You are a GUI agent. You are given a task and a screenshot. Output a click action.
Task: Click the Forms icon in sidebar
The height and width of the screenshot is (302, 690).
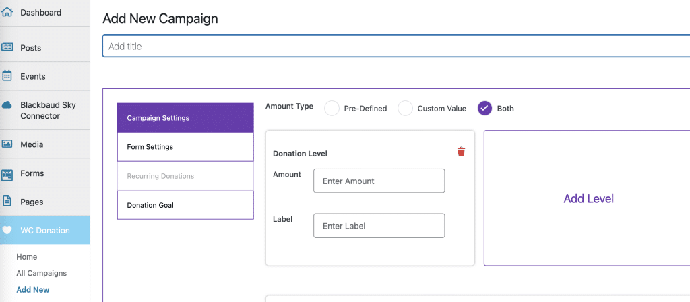point(7,175)
